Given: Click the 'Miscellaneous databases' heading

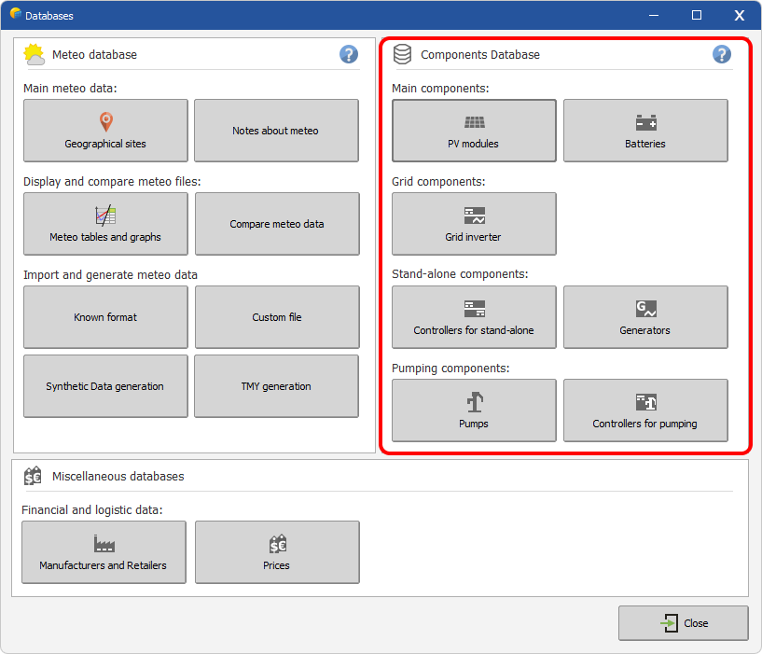Looking at the screenshot, I should coord(118,477).
